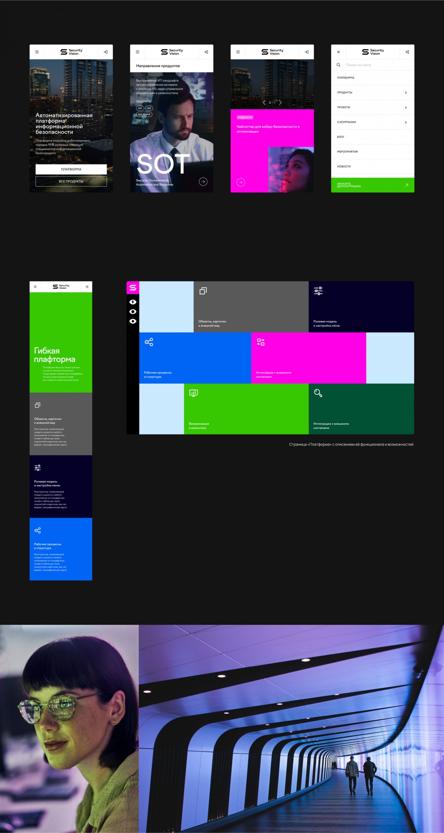This screenshot has height=833, width=444.
Task: Click the circled arrow on the magenta podcast card
Action: [x=241, y=182]
